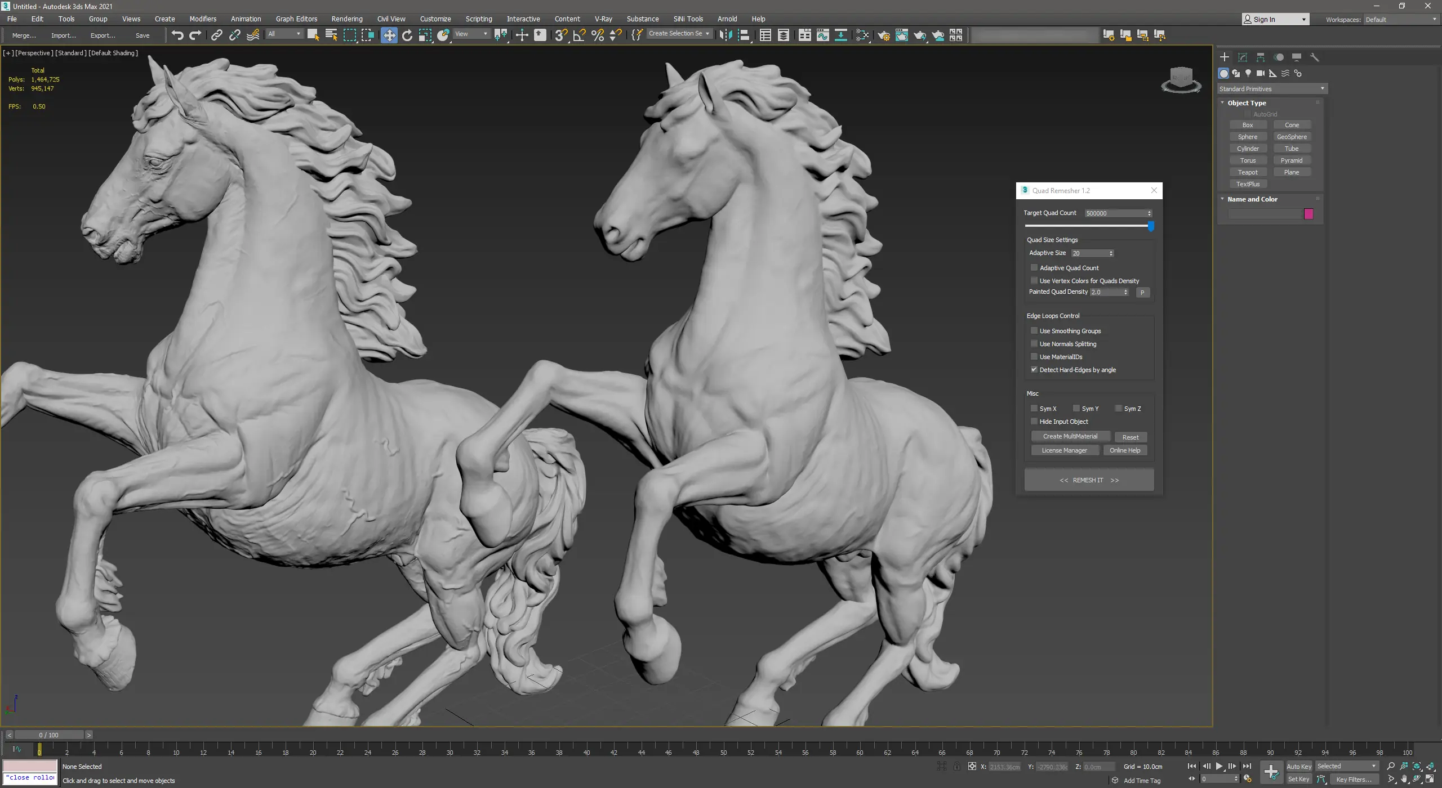Open Render Setup teapot gear icon
Viewport: 1442px width, 788px height.
tap(883, 35)
